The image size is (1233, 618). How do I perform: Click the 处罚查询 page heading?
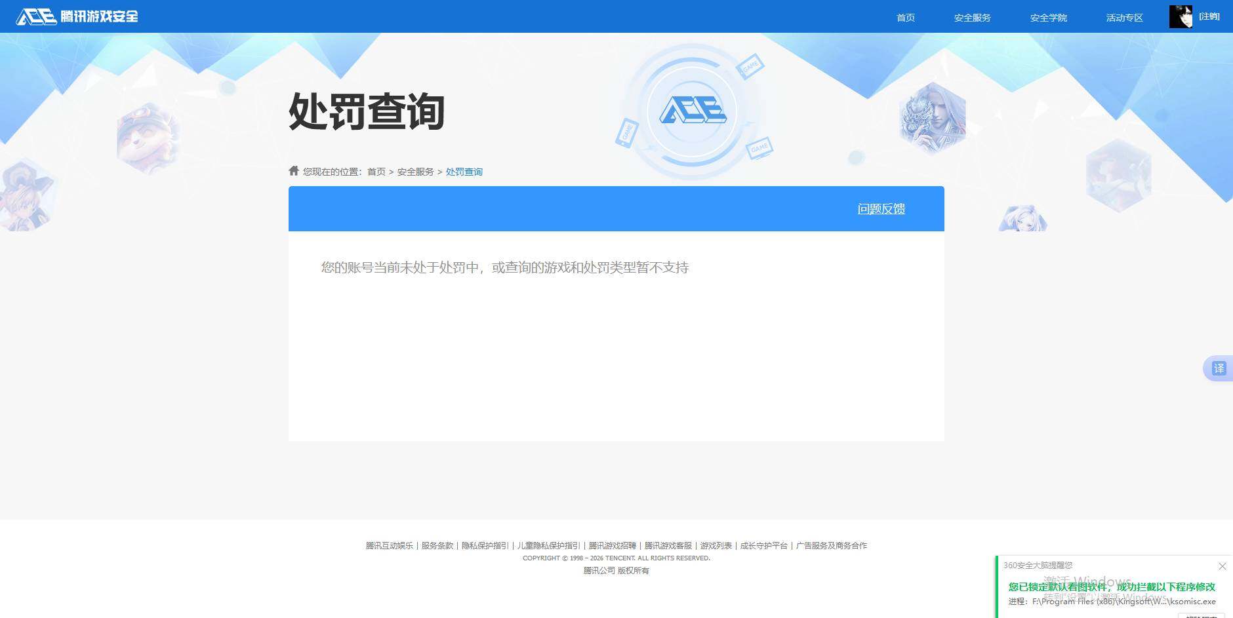click(x=367, y=111)
